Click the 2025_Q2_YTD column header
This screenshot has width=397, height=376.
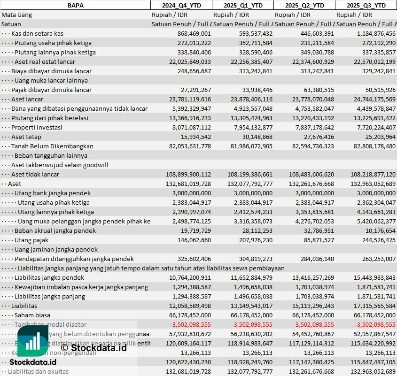(x=304, y=5)
